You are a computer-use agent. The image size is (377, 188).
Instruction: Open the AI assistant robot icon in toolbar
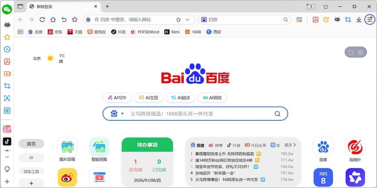[x=337, y=19]
